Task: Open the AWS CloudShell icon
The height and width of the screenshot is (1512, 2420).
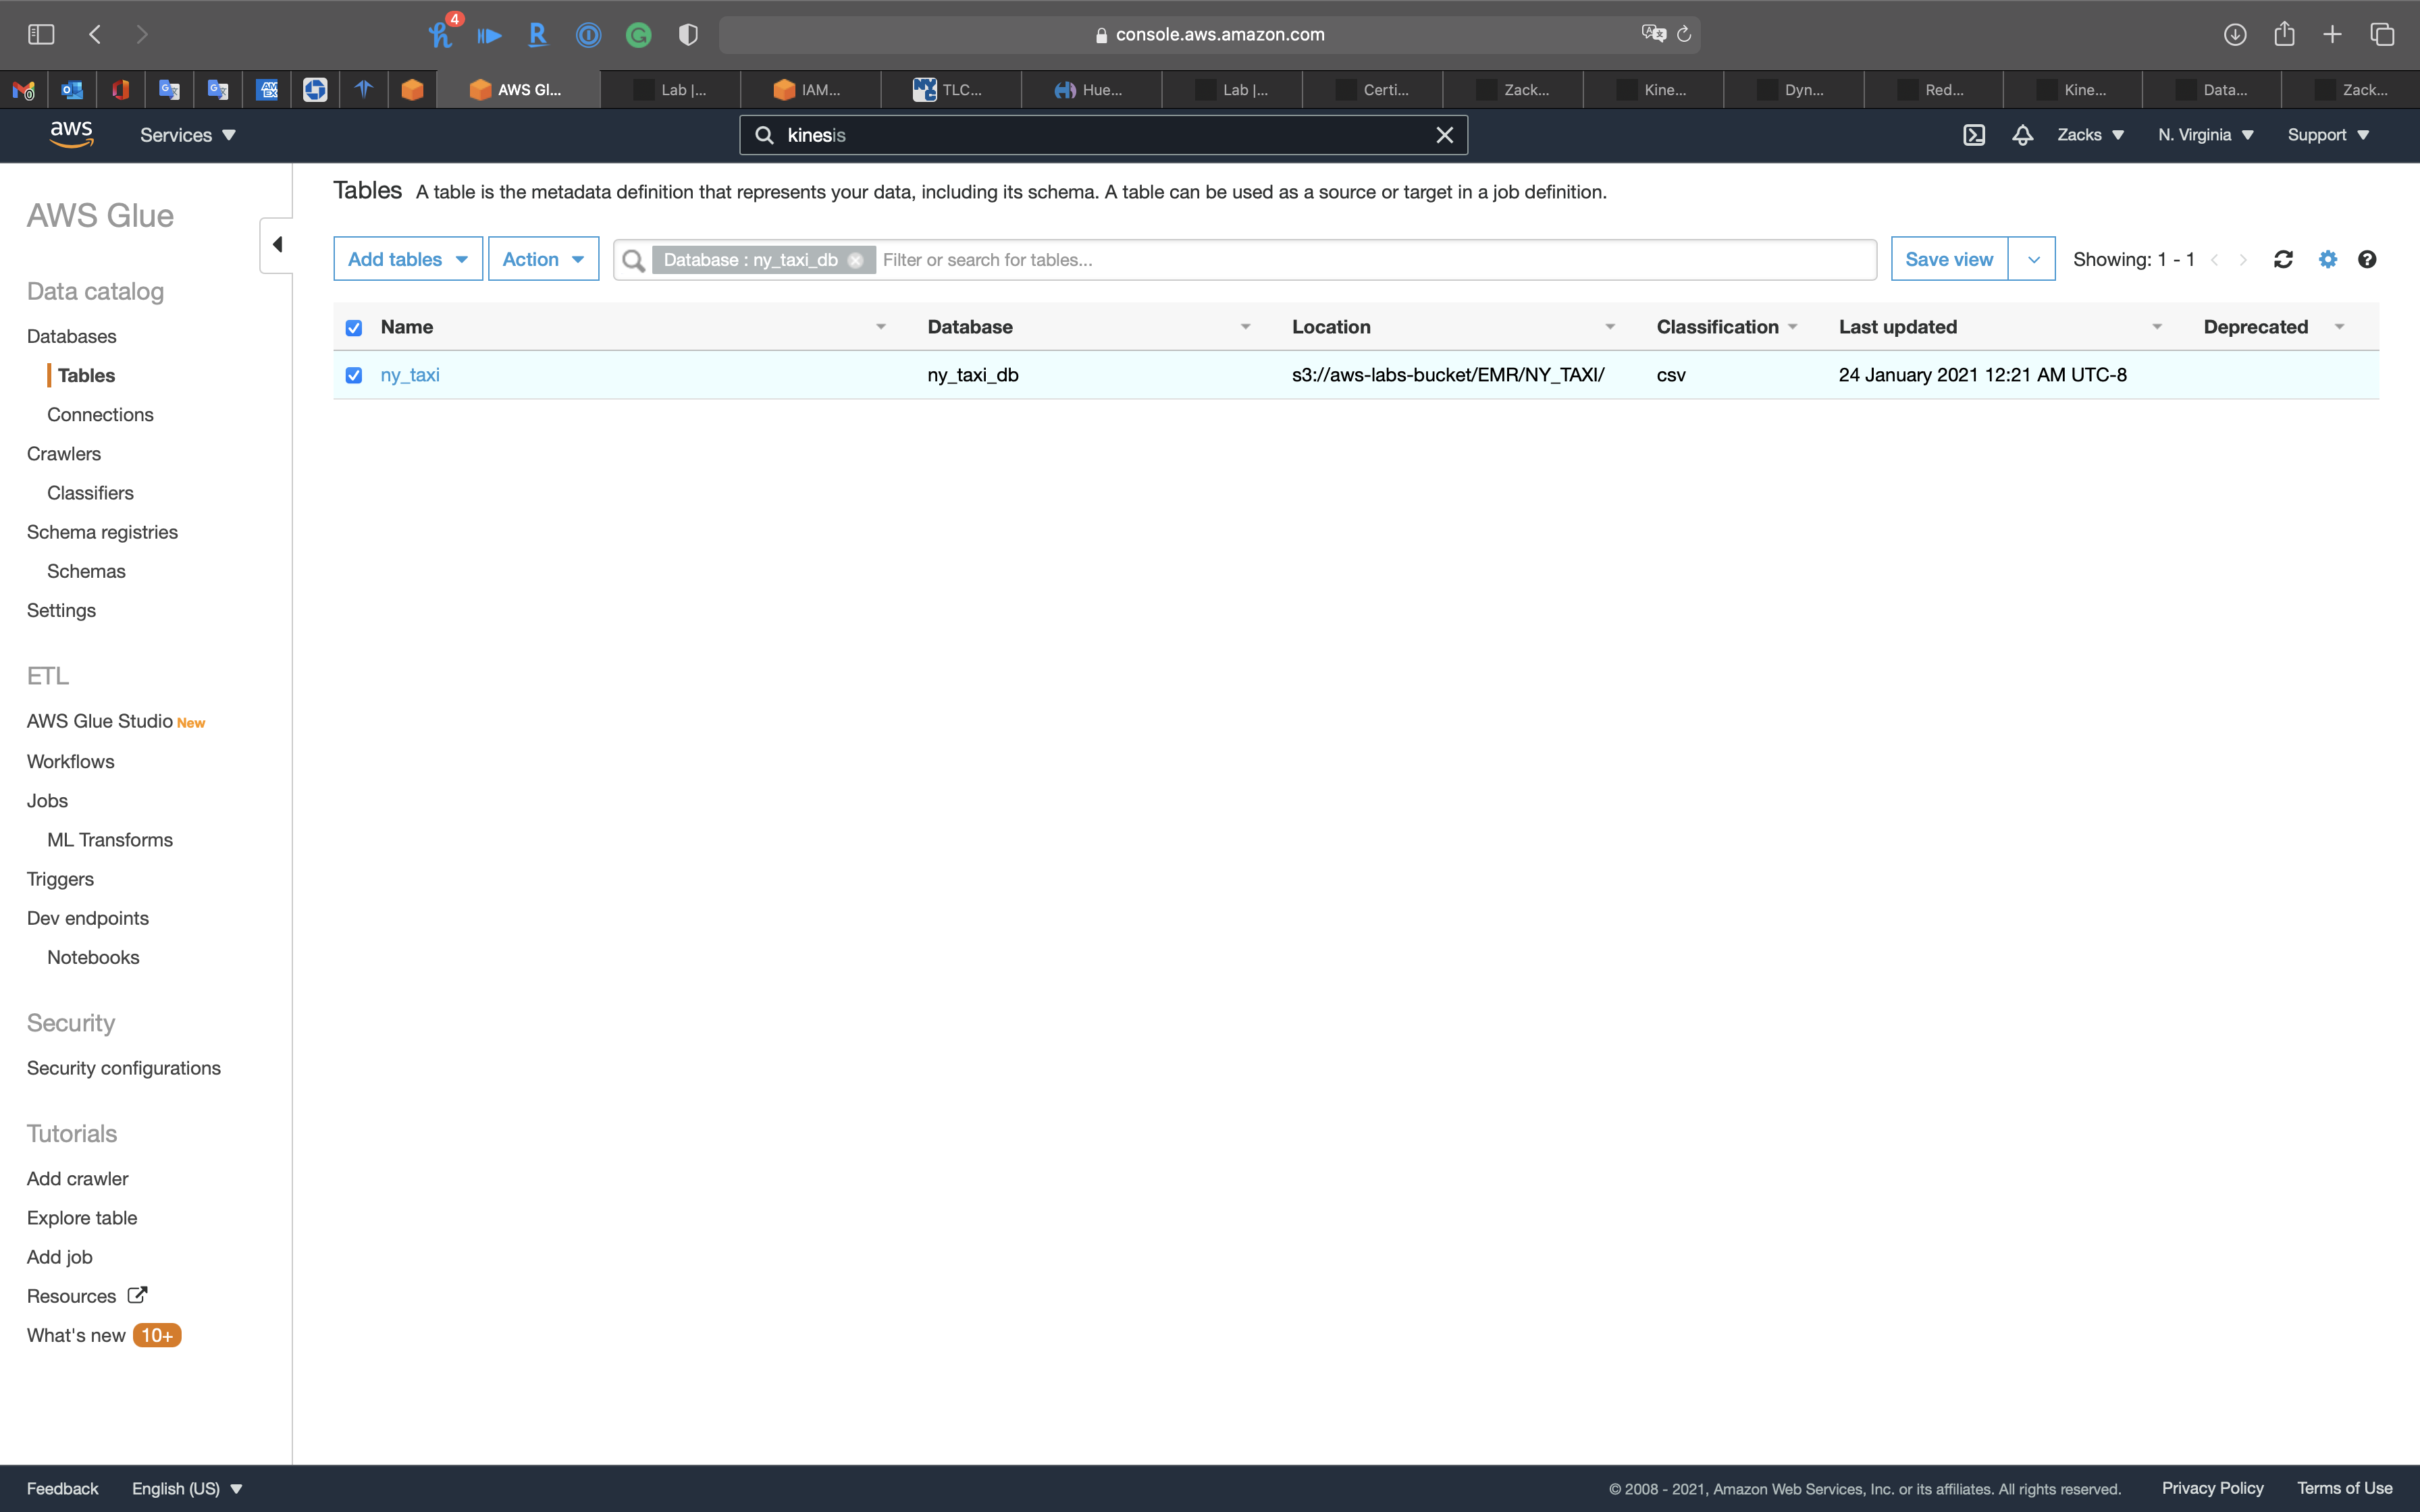Action: (x=1974, y=135)
